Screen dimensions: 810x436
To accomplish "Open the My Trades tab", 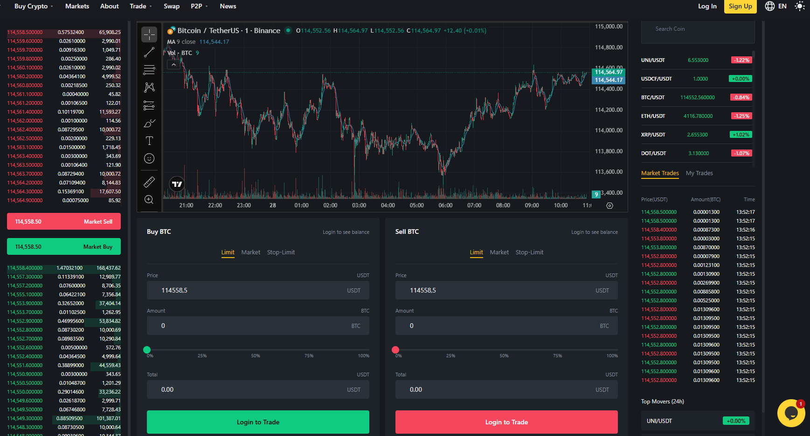I will [x=699, y=173].
